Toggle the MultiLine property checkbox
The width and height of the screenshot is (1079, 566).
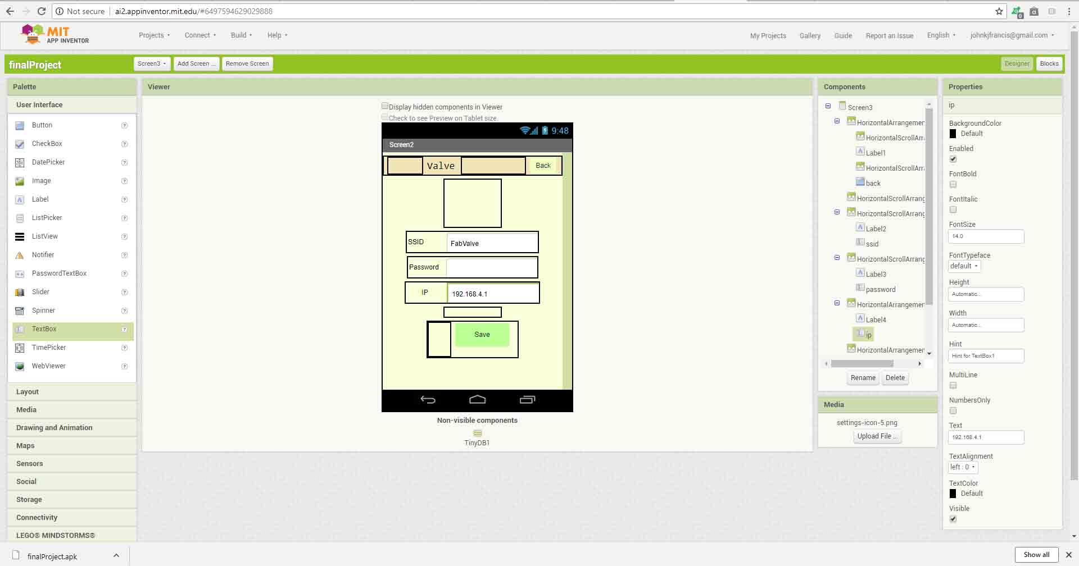tap(953, 386)
